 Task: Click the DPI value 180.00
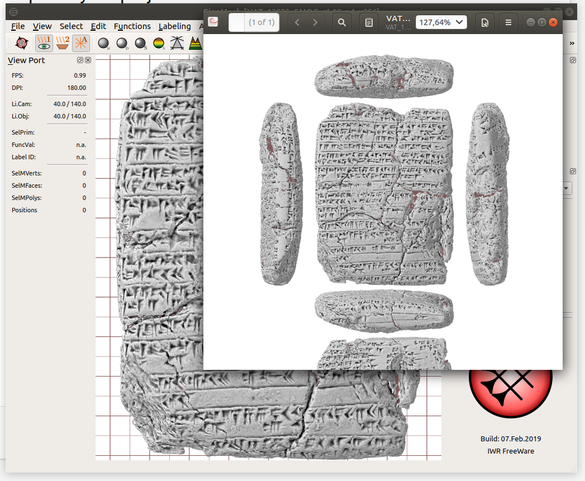77,88
